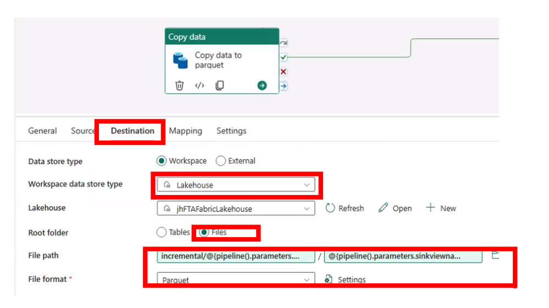Click the Refresh button label
The image size is (549, 308).
click(351, 209)
